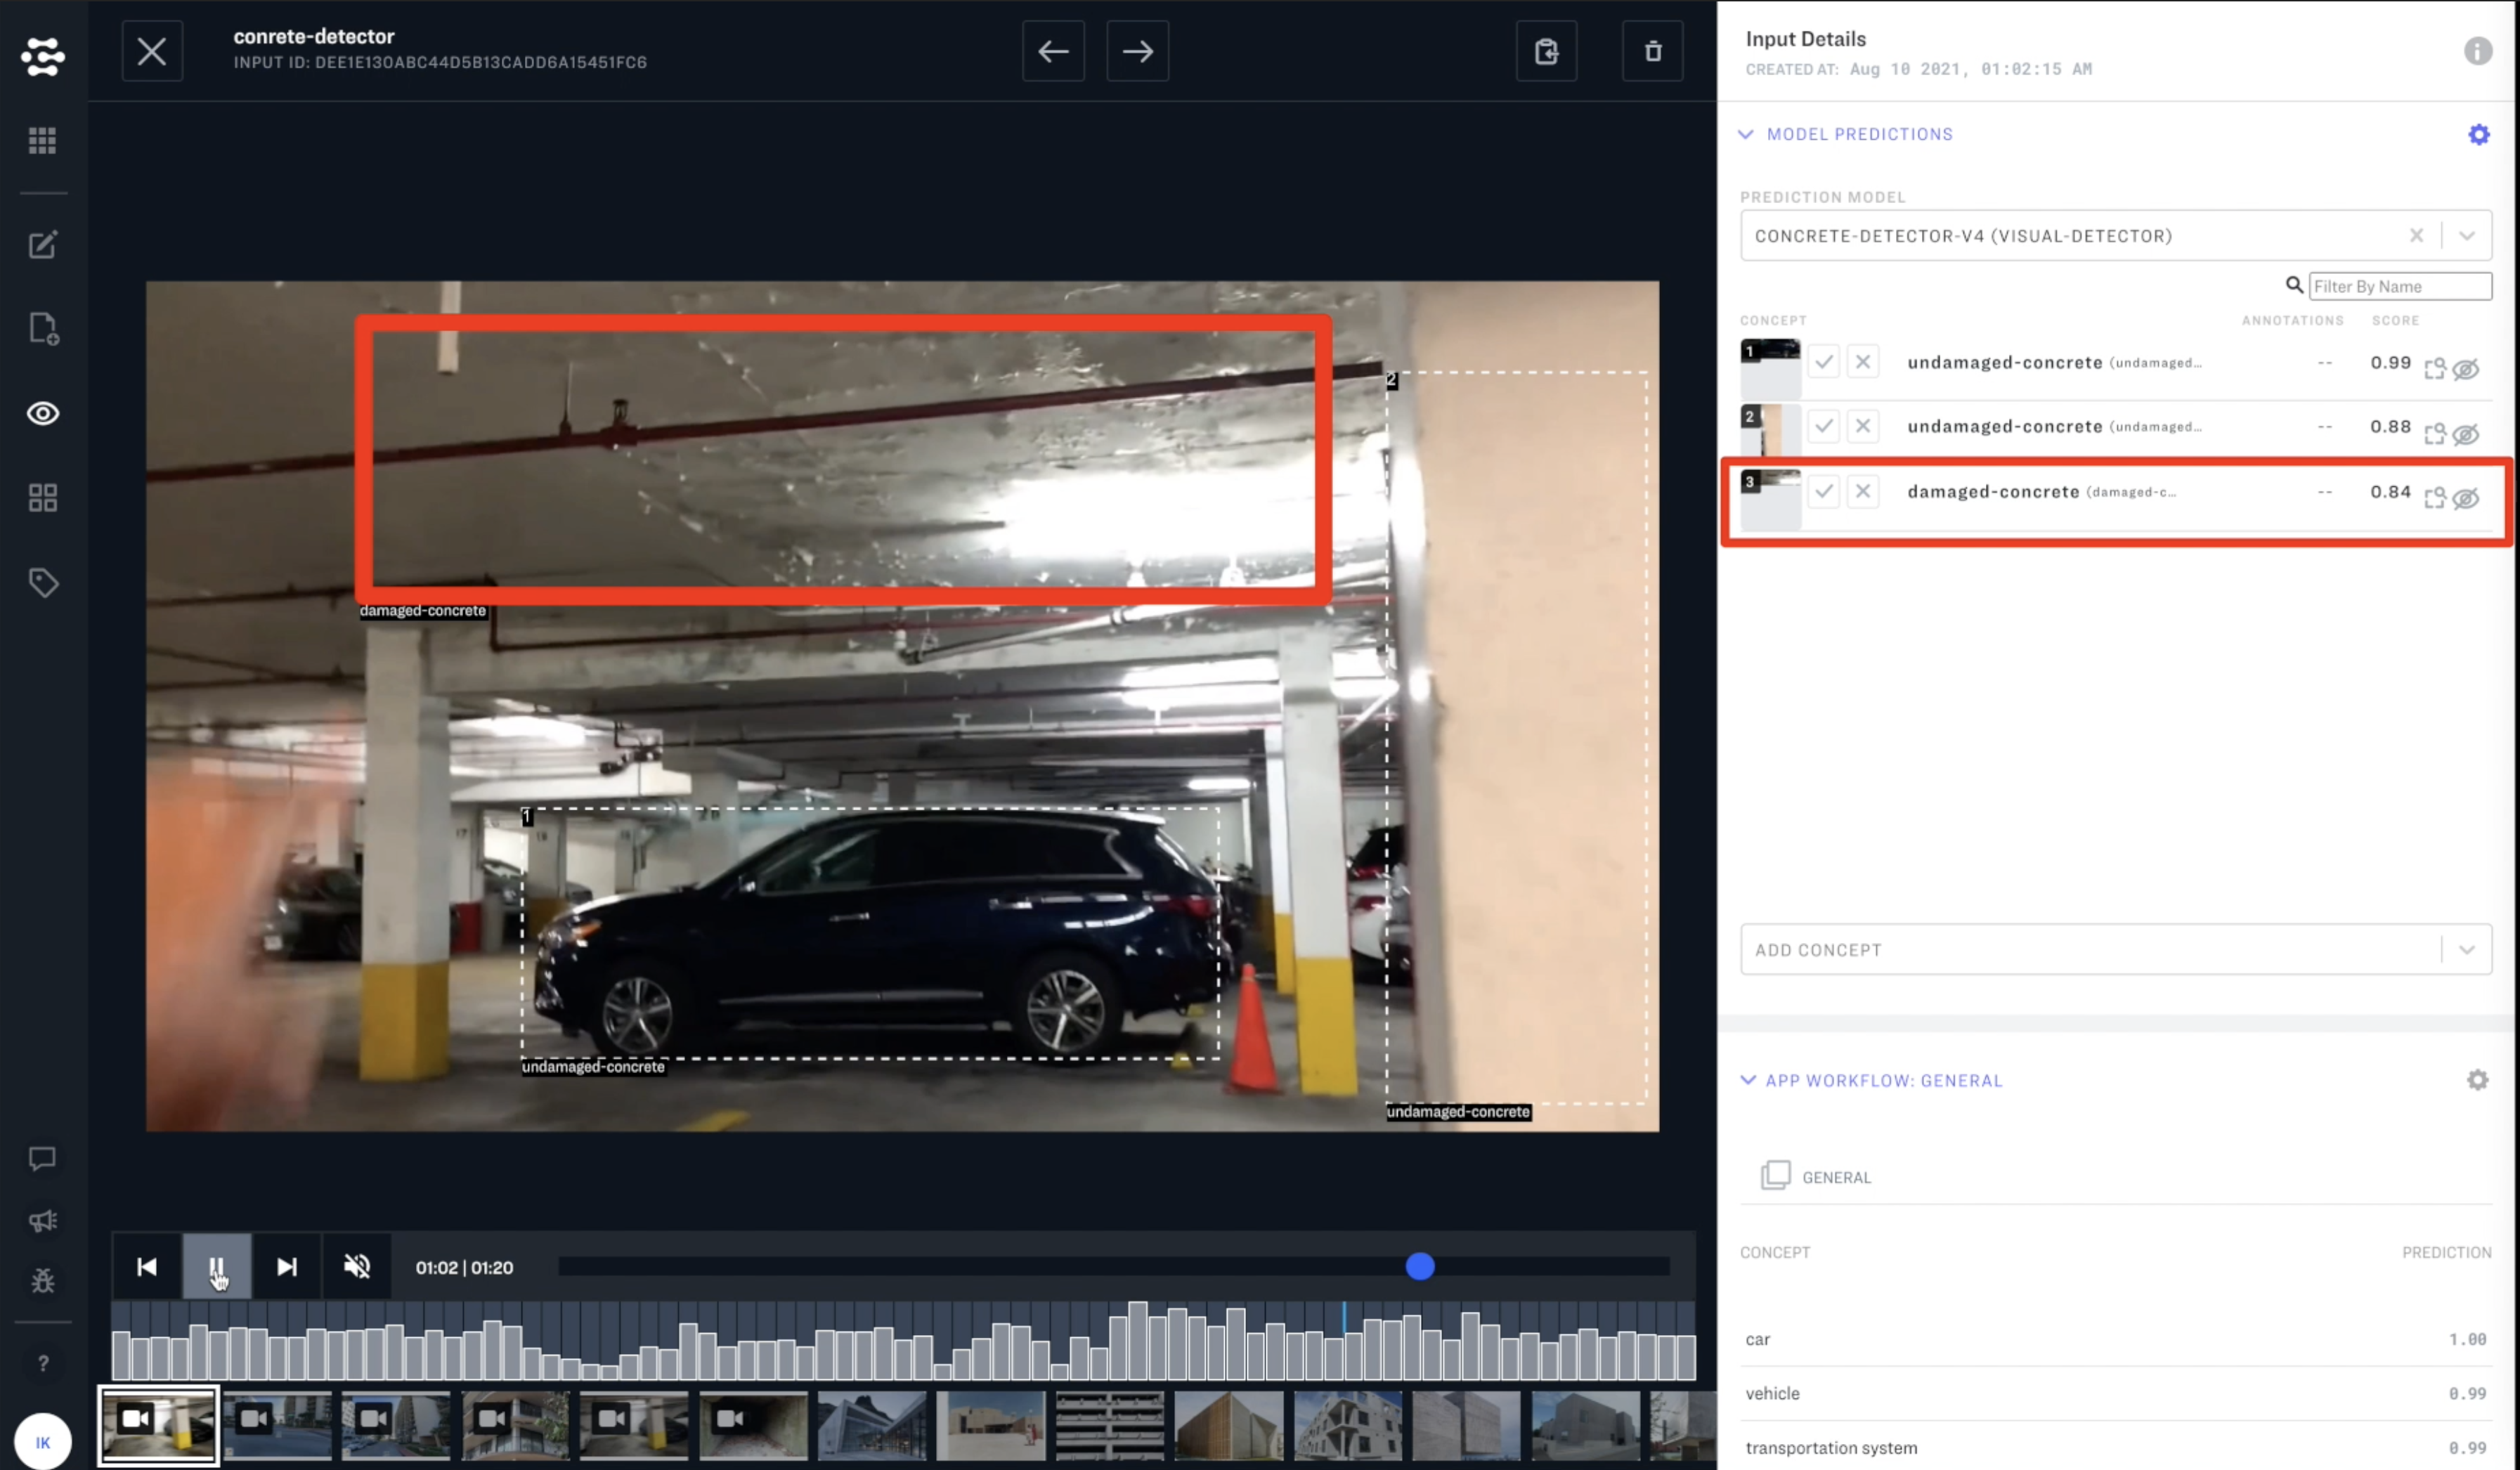Click the tag icon in left sidebar
The height and width of the screenshot is (1470, 2520).
coord(42,583)
